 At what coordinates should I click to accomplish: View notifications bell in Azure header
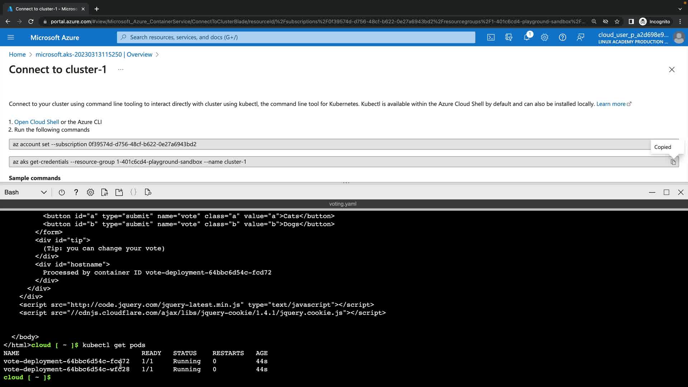tap(527, 37)
